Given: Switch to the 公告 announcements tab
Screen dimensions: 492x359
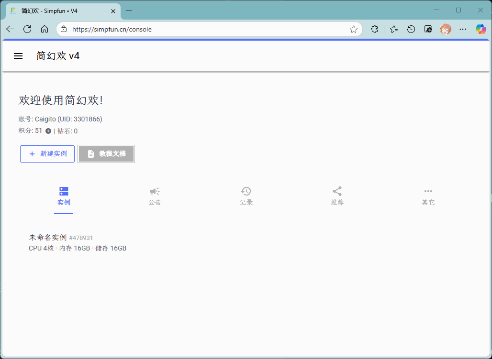Looking at the screenshot, I should 155,196.
